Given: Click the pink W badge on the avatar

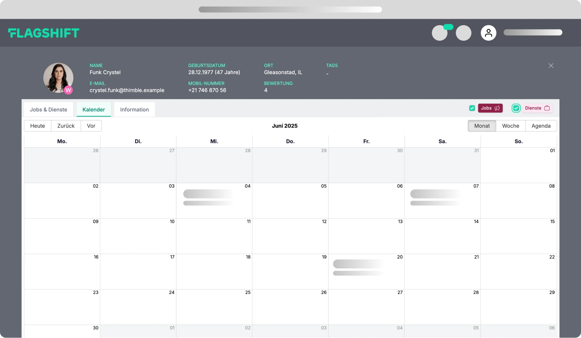Looking at the screenshot, I should pos(68,90).
